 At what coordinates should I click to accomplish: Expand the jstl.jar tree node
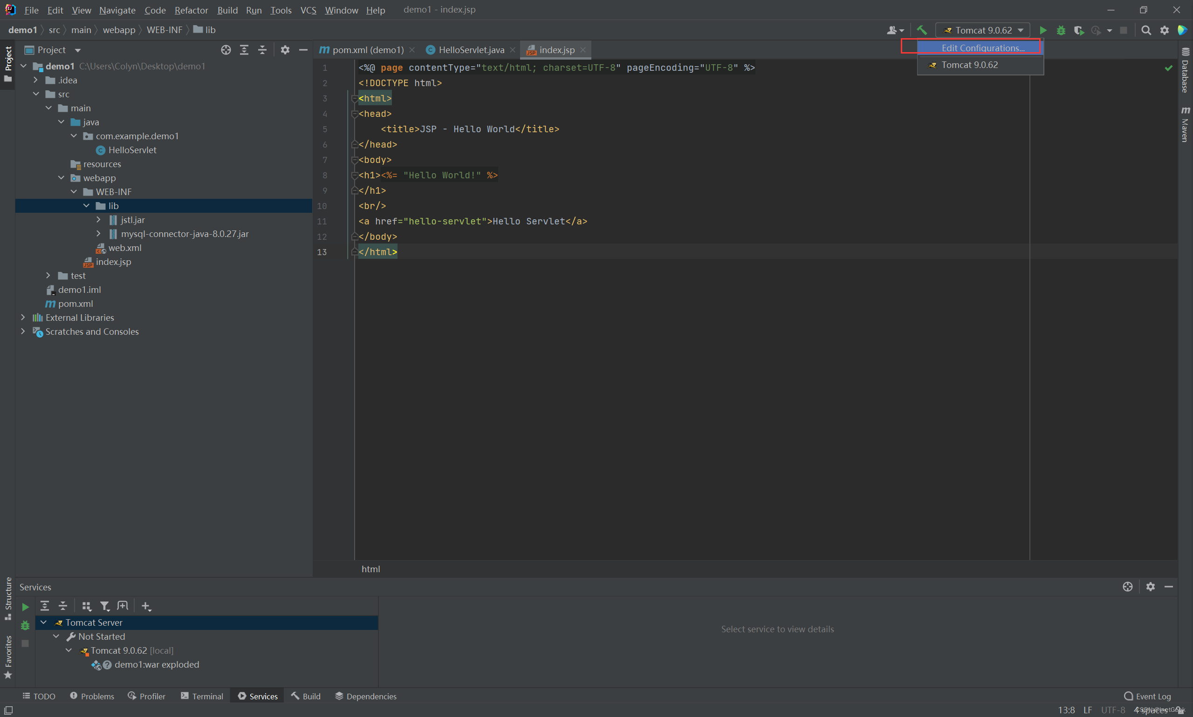pyautogui.click(x=99, y=220)
